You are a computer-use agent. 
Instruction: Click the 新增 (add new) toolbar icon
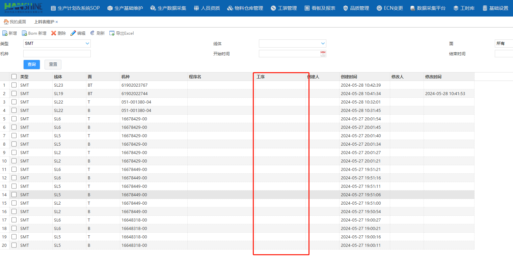point(5,33)
